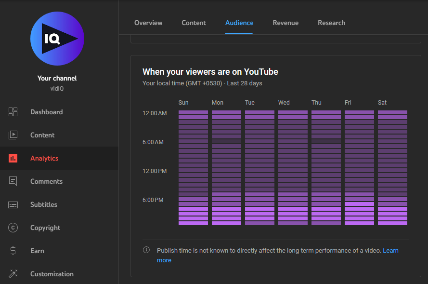Click the Dashboard grid icon
The height and width of the screenshot is (284, 428).
pos(13,112)
